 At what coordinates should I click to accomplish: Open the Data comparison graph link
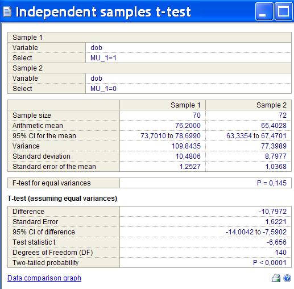point(44,278)
